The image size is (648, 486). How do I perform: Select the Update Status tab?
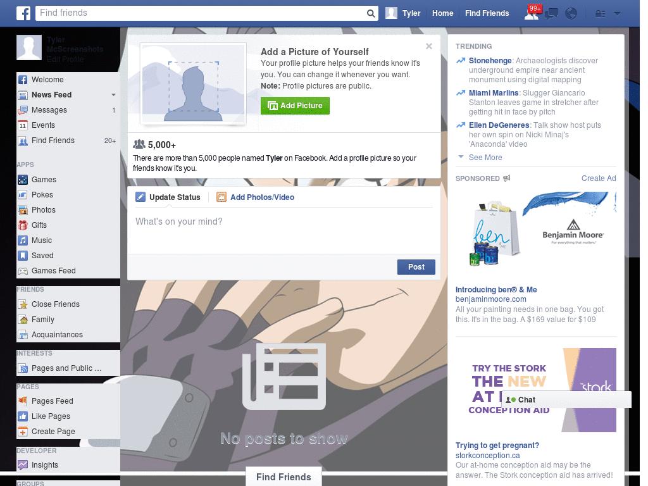point(168,197)
